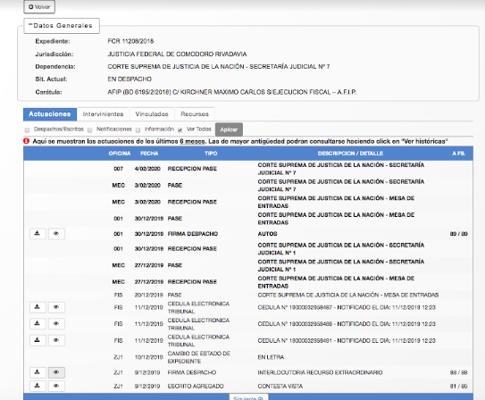Image resolution: width=485 pixels, height=400 pixels.
Task: Click the EN LETRA description
Action: point(271,357)
